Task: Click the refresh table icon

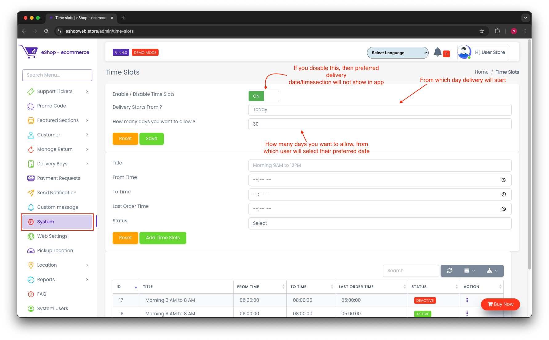Action: [x=450, y=271]
